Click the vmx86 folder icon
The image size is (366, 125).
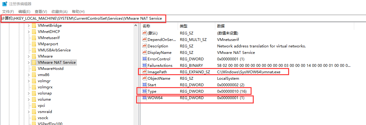[33, 75]
